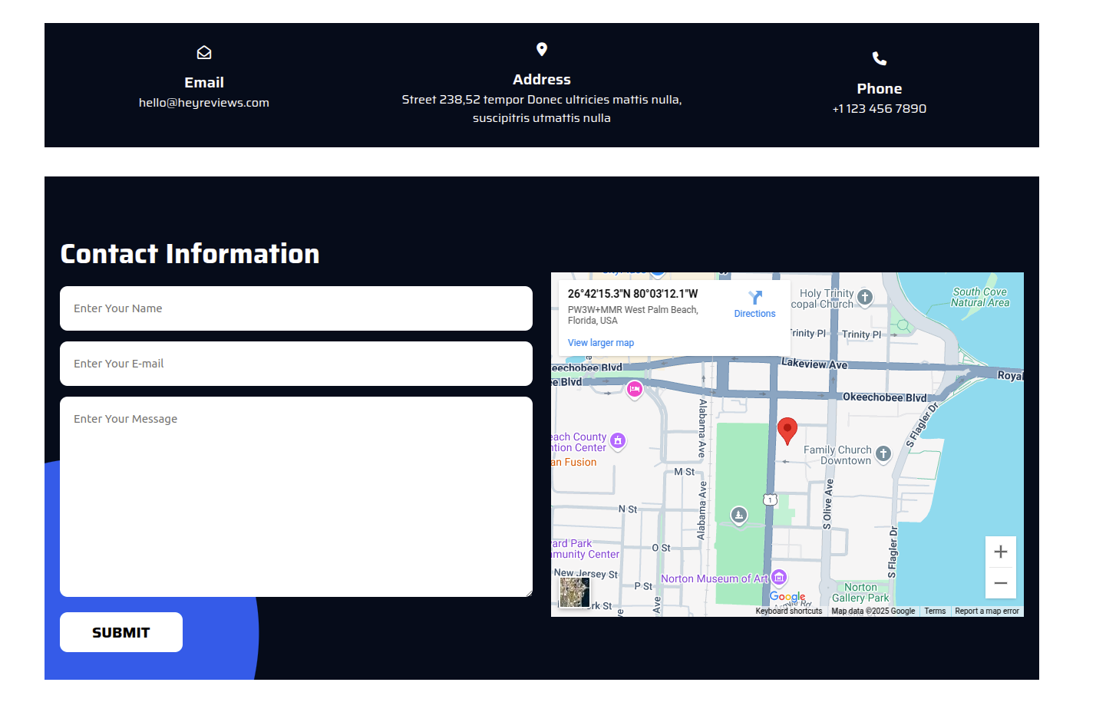The height and width of the screenshot is (702, 1096).
Task: Click the Asian Fusion restaurant label on map
Action: coord(574,463)
